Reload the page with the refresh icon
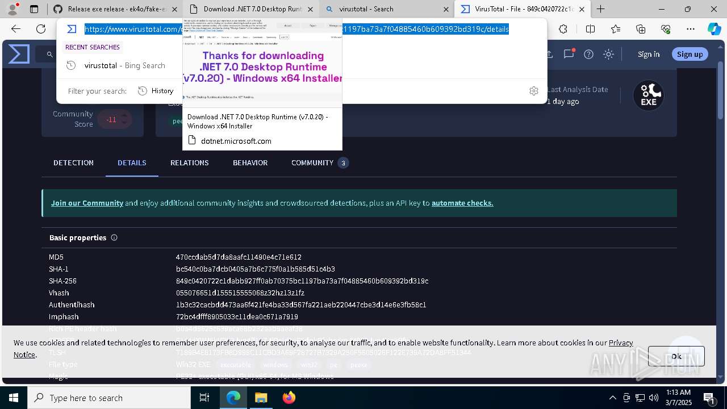The image size is (727, 409). [x=41, y=29]
